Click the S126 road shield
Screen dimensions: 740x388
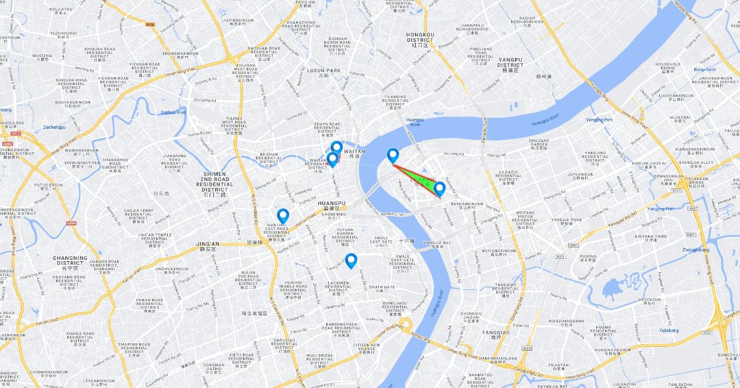[150, 25]
